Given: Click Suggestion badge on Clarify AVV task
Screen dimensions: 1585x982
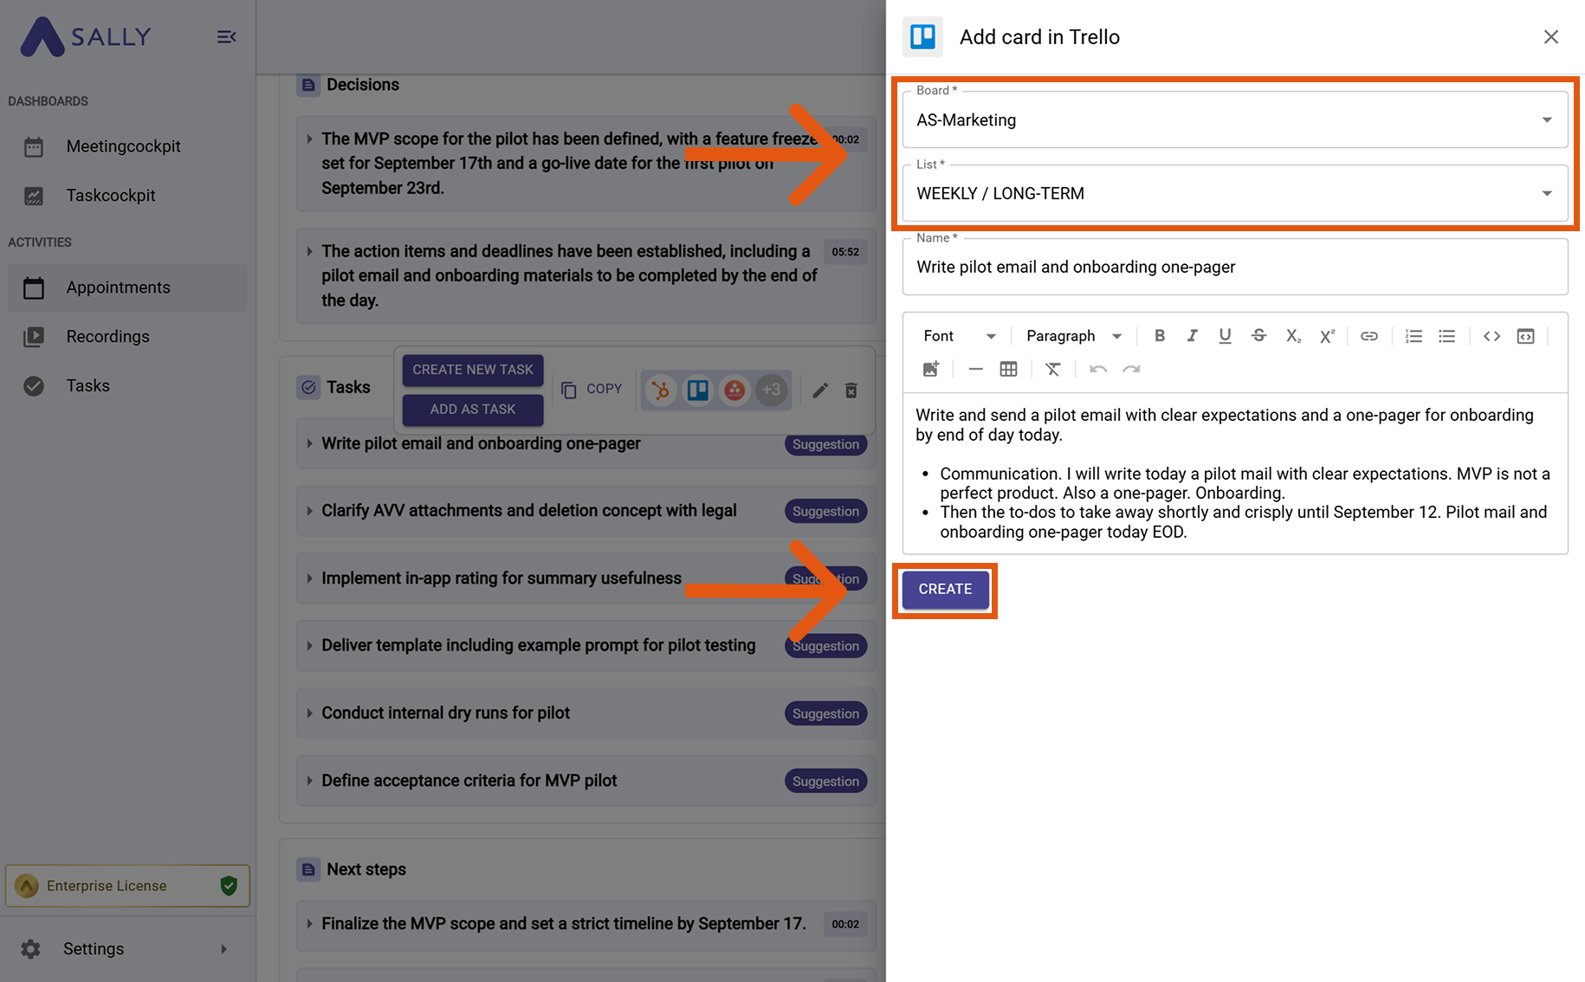Looking at the screenshot, I should coord(825,512).
